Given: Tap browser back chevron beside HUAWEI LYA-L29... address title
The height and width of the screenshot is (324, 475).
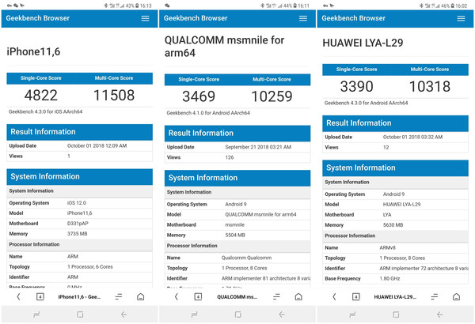Looking at the screenshot, I should pyautogui.click(x=334, y=297).
